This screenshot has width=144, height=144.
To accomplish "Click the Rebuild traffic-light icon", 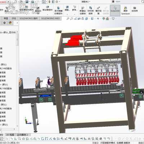I will (49, 2).
